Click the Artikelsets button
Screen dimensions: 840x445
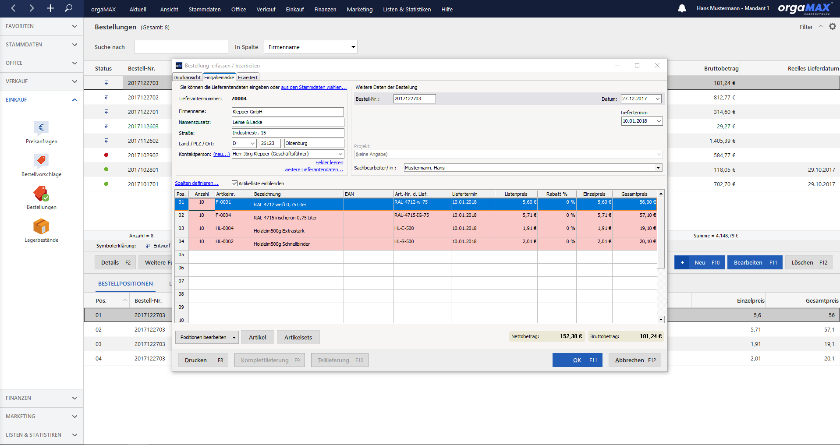pyautogui.click(x=298, y=337)
